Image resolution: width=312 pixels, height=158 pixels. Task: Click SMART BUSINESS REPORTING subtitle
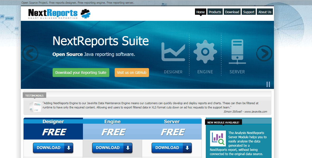[53, 18]
